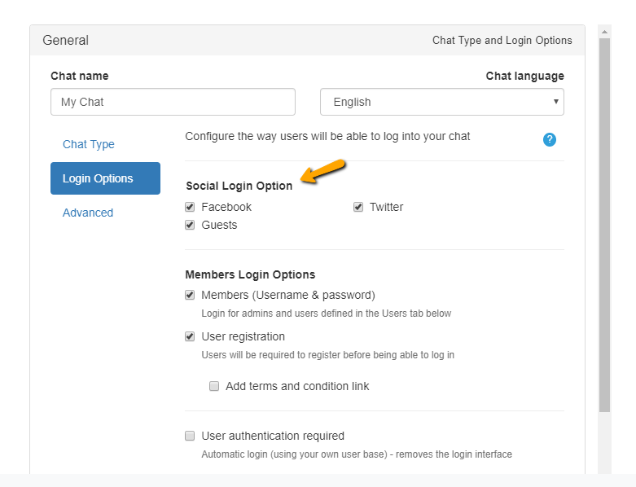The image size is (636, 487).
Task: Switch to the Chat Type tab
Action: (x=89, y=144)
